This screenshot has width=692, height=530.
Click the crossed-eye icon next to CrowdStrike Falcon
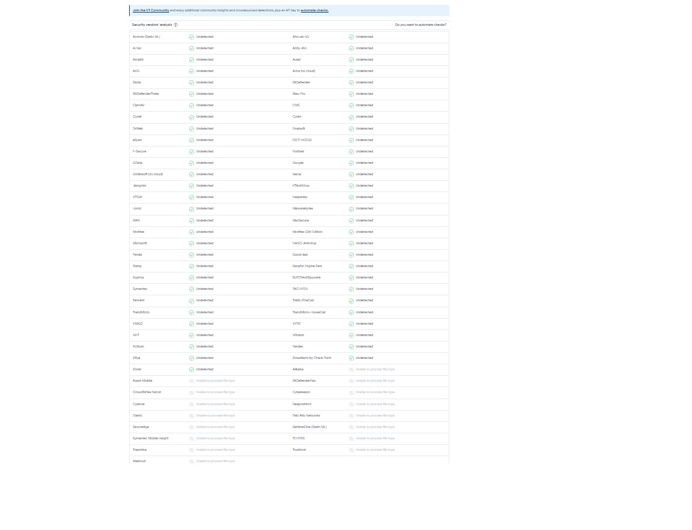click(192, 393)
